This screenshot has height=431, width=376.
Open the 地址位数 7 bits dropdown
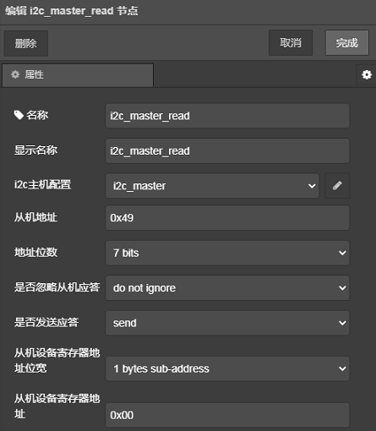227,253
